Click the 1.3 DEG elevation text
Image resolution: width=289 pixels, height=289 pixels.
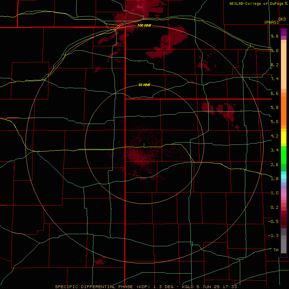tap(163, 287)
